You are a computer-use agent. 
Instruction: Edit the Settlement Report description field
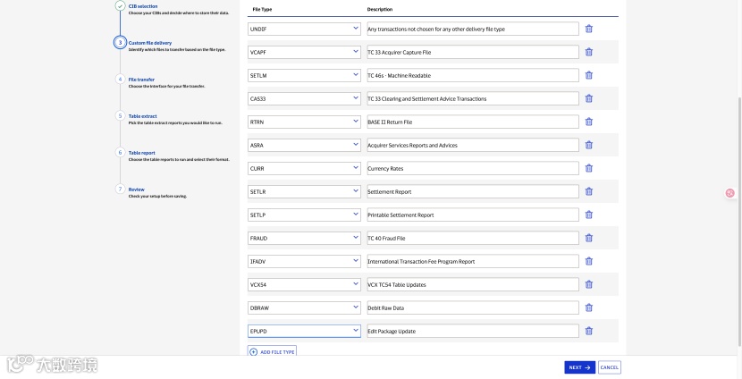[x=472, y=191]
